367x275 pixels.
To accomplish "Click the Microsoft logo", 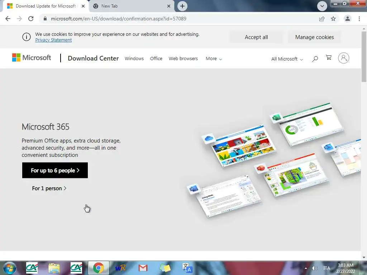I will (x=32, y=58).
